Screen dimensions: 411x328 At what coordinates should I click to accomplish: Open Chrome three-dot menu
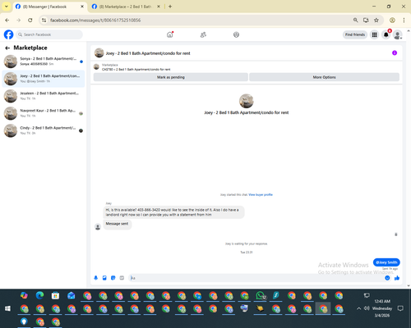(x=404, y=20)
